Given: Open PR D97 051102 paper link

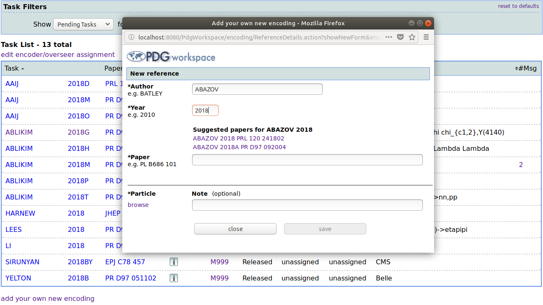Looking at the screenshot, I should pyautogui.click(x=131, y=278).
